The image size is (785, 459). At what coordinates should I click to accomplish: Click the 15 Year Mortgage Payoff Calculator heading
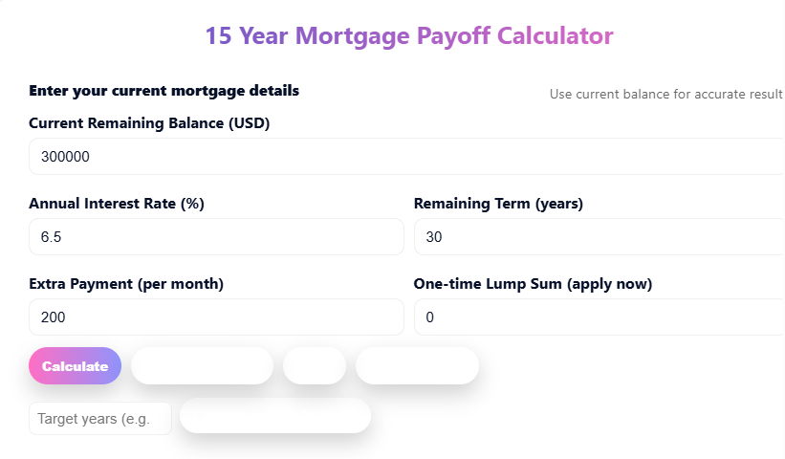pos(409,36)
